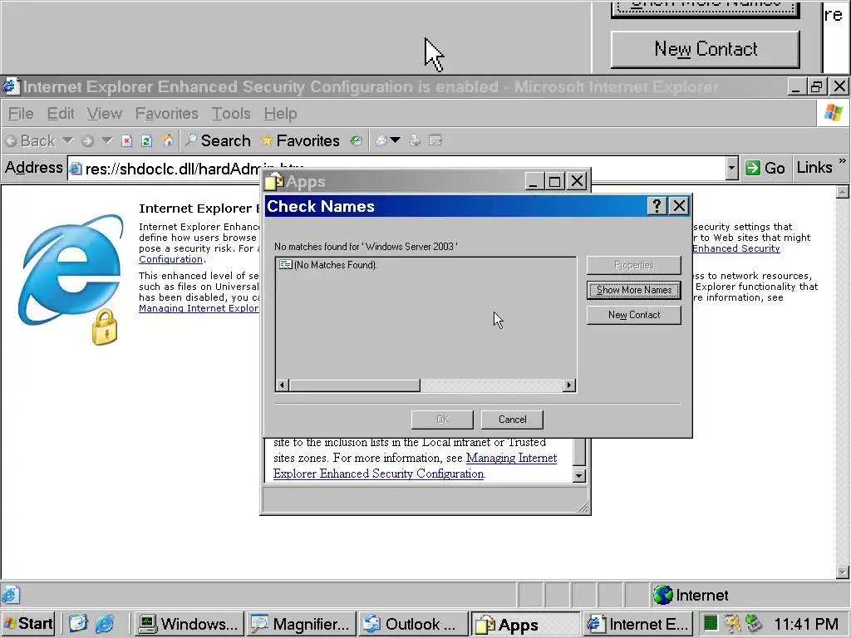Click the History icon in IE toolbar

(x=356, y=141)
